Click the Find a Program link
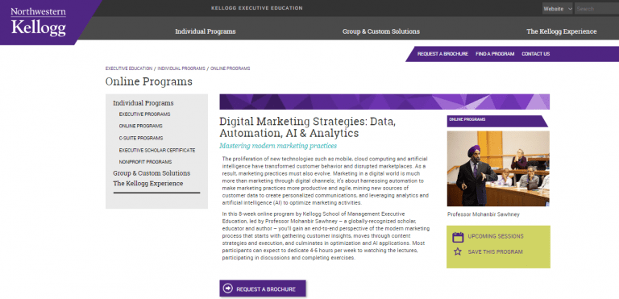 click(495, 54)
